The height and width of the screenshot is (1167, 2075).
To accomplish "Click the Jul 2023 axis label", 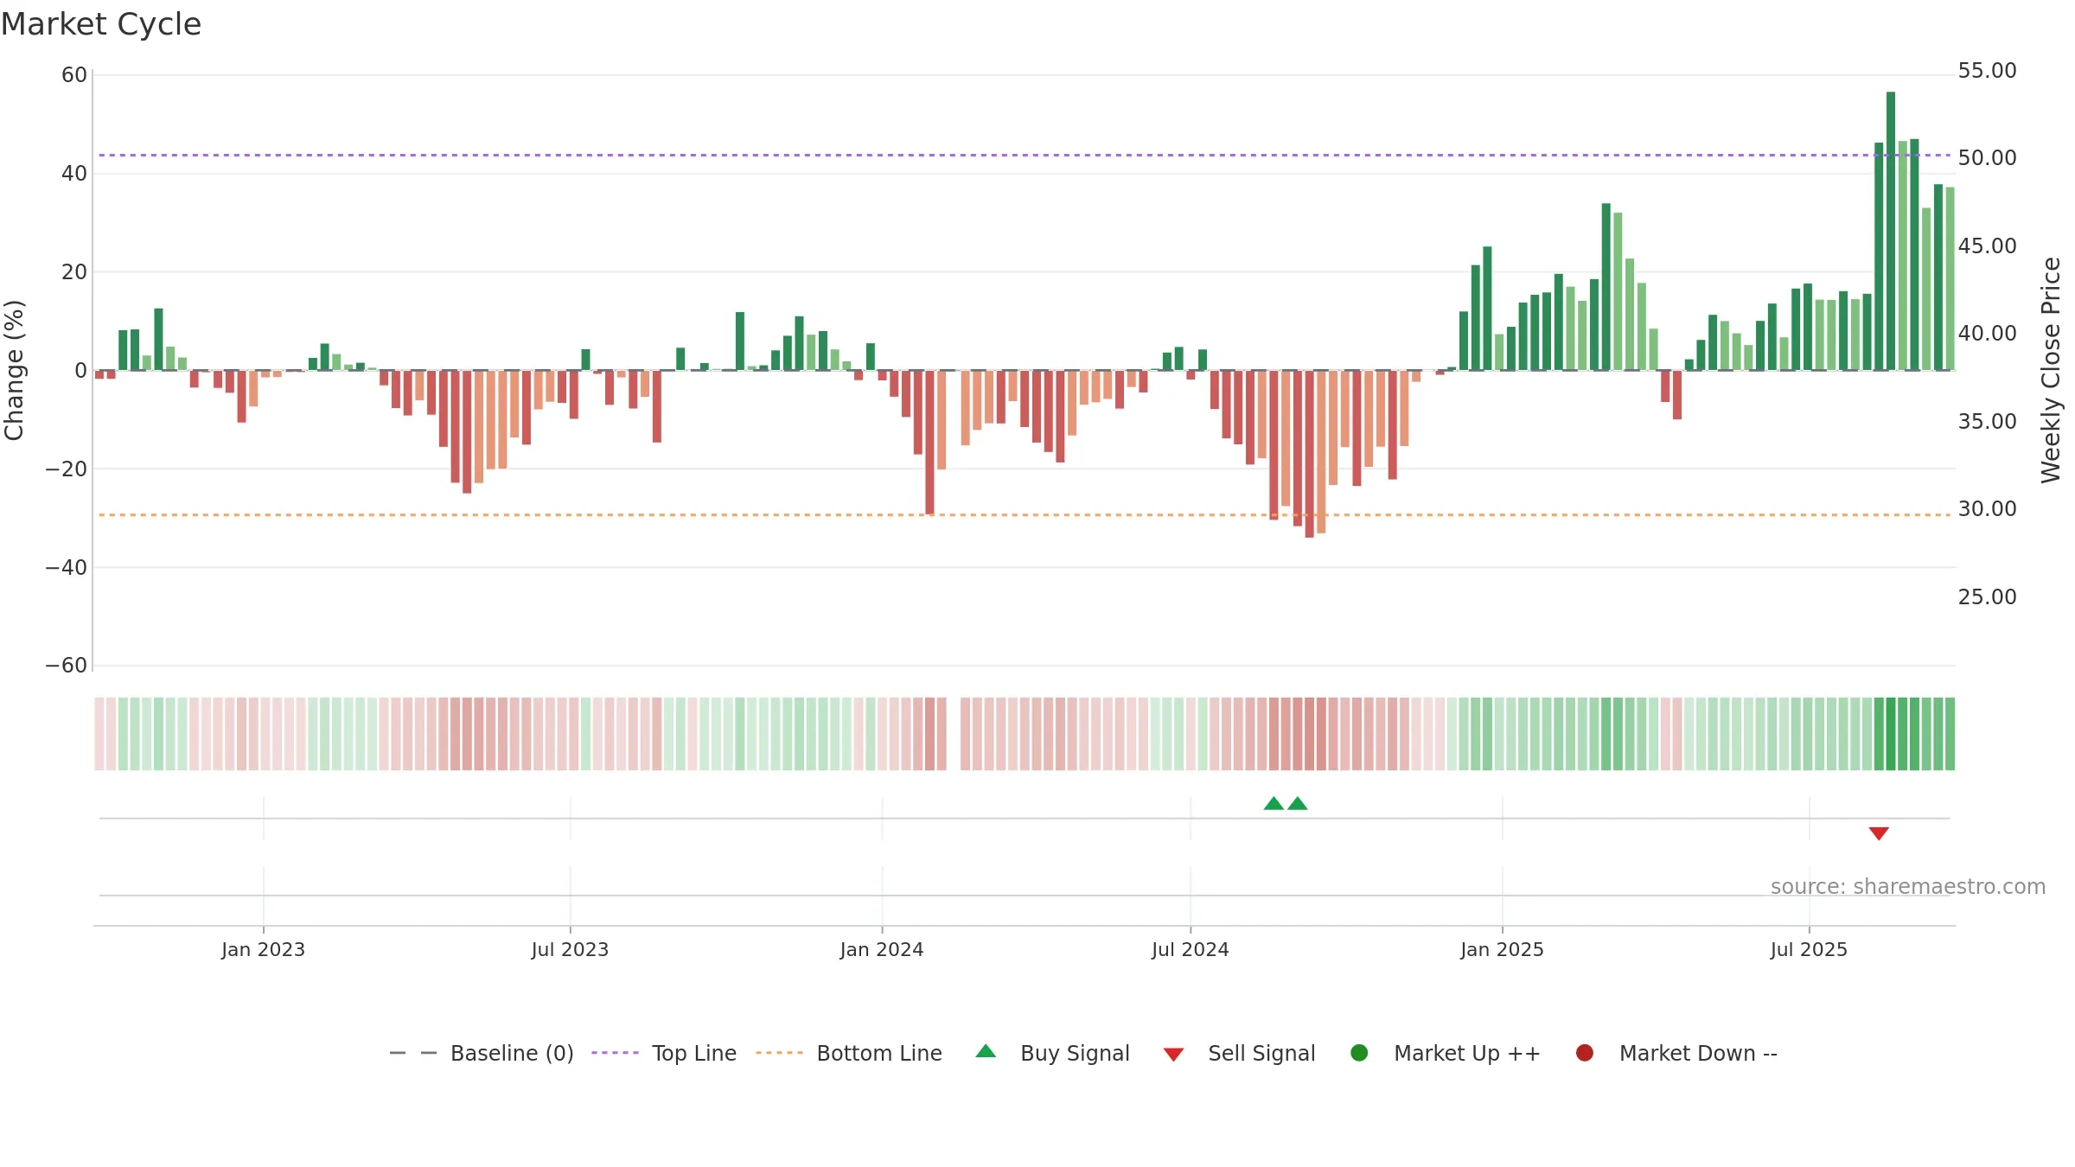I will click(x=570, y=950).
